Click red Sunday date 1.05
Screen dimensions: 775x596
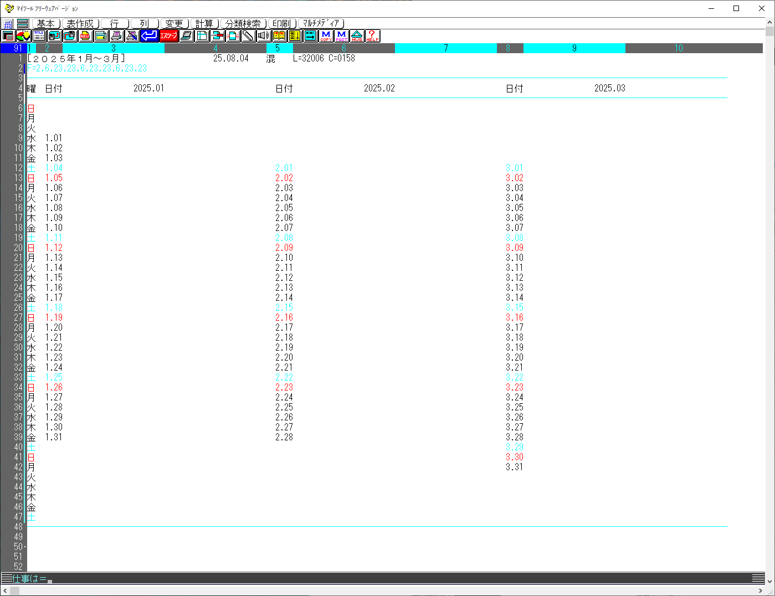54,178
